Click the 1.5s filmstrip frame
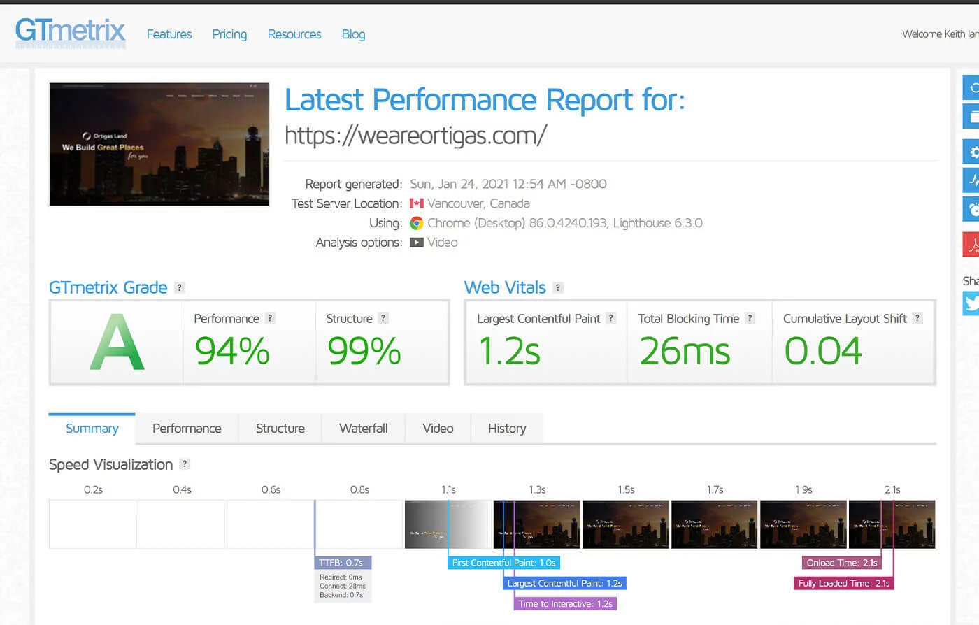 [x=626, y=524]
